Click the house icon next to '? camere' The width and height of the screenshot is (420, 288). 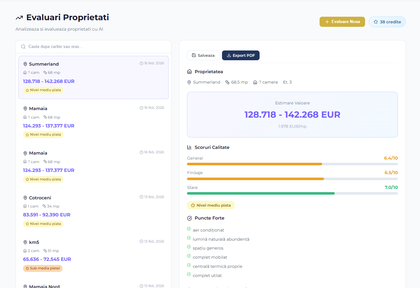point(255,82)
